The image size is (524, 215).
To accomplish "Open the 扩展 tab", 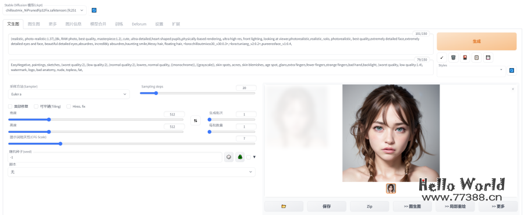I will point(176,24).
